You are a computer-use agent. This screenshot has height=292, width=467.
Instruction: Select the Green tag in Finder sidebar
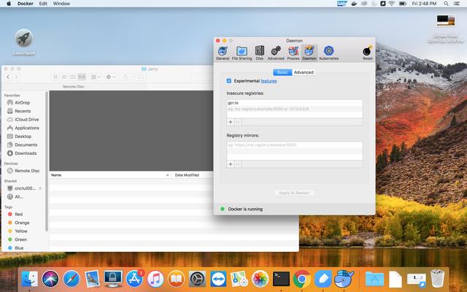click(x=21, y=239)
